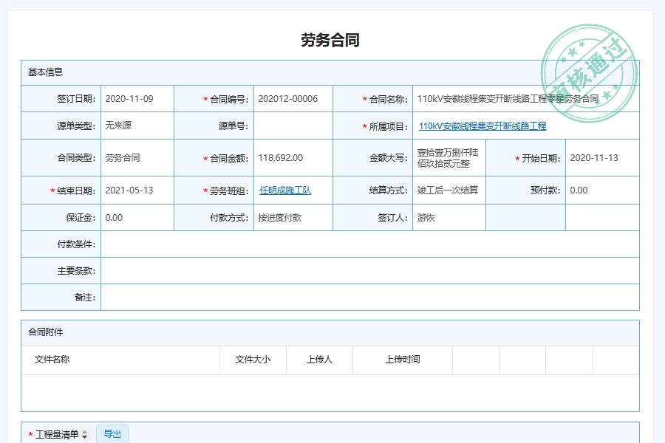Click the 上传人 column header
This screenshot has height=443, width=665.
(x=319, y=360)
